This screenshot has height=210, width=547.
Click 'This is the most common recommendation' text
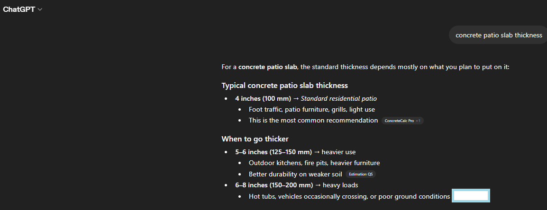[313, 120]
